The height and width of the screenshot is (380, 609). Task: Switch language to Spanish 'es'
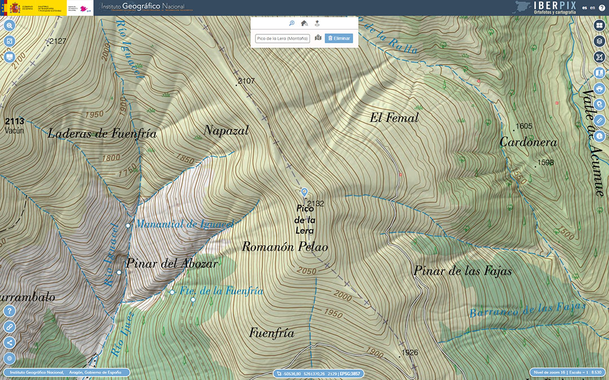[585, 7]
